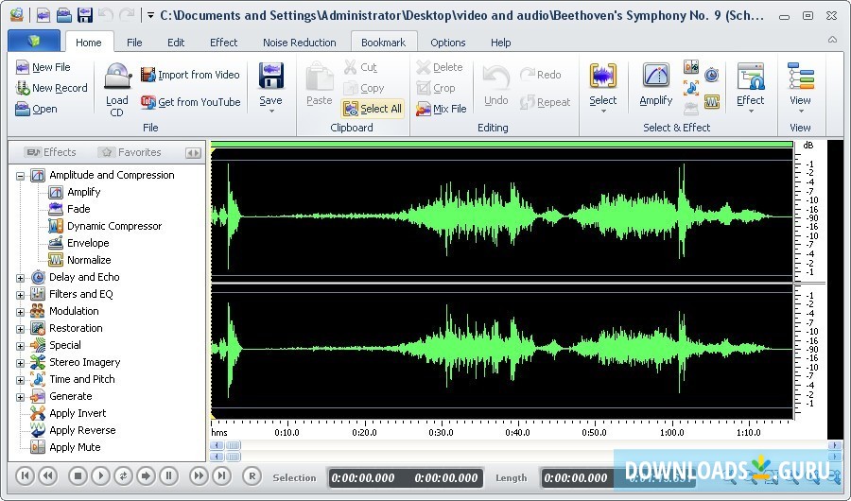Open the Bookmark ribbon tab
Screen dimensions: 851x501
pyautogui.click(x=383, y=43)
